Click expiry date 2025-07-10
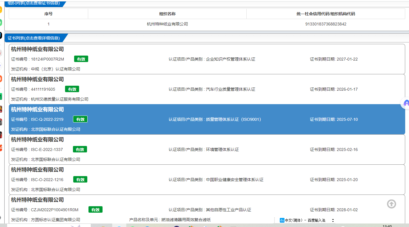409x227 pixels. coord(347,119)
